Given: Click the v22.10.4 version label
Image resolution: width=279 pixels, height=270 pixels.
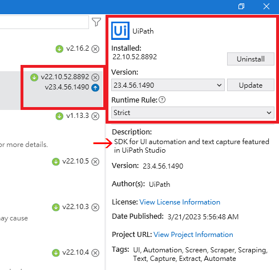Looking at the screenshot, I should pyautogui.click(x=76, y=252).
